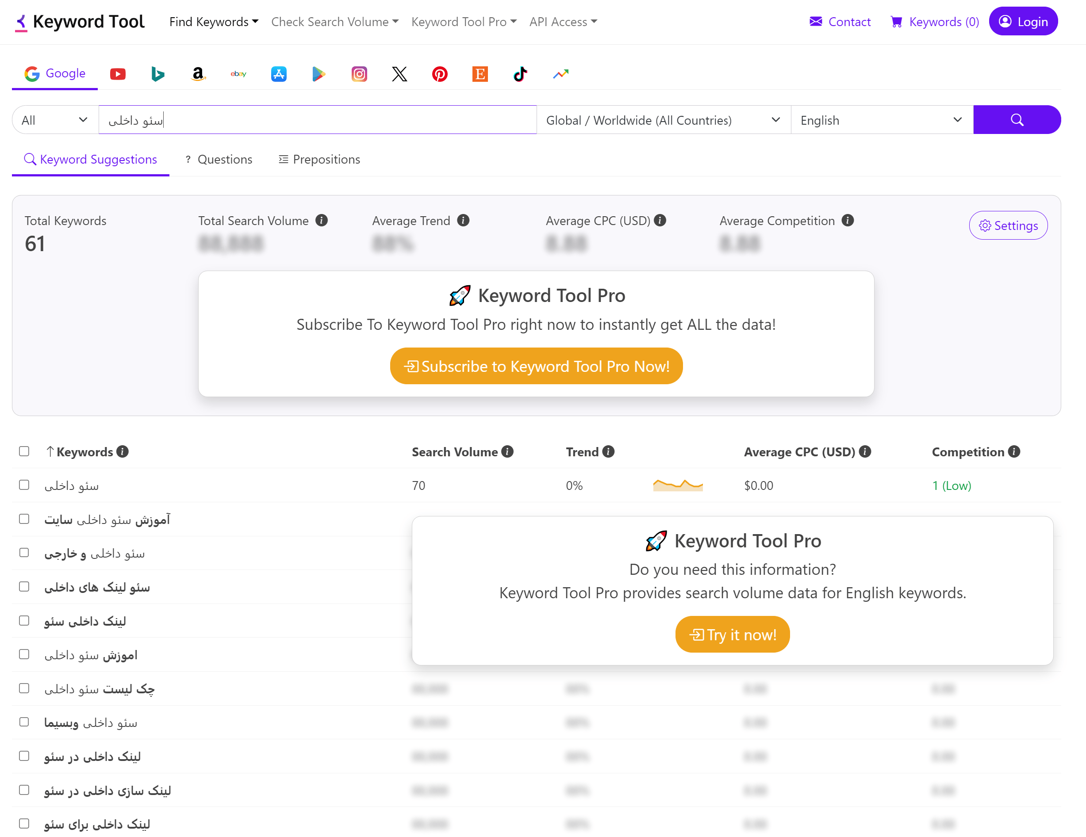Select the Pinterest keyword source
The width and height of the screenshot is (1086, 837).
pos(440,74)
